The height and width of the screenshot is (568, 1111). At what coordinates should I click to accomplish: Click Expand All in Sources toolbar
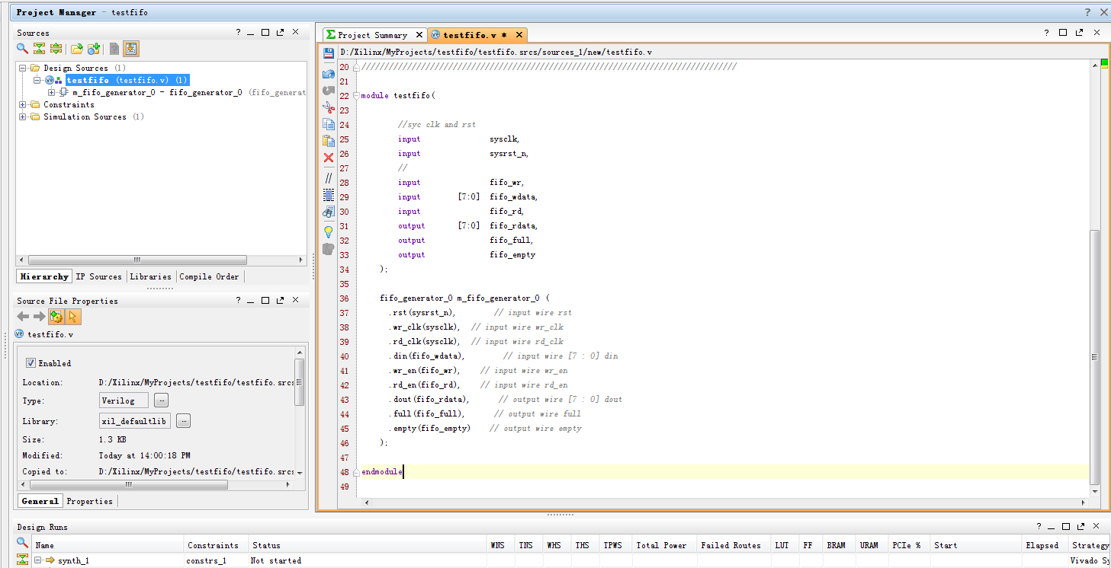click(x=56, y=49)
